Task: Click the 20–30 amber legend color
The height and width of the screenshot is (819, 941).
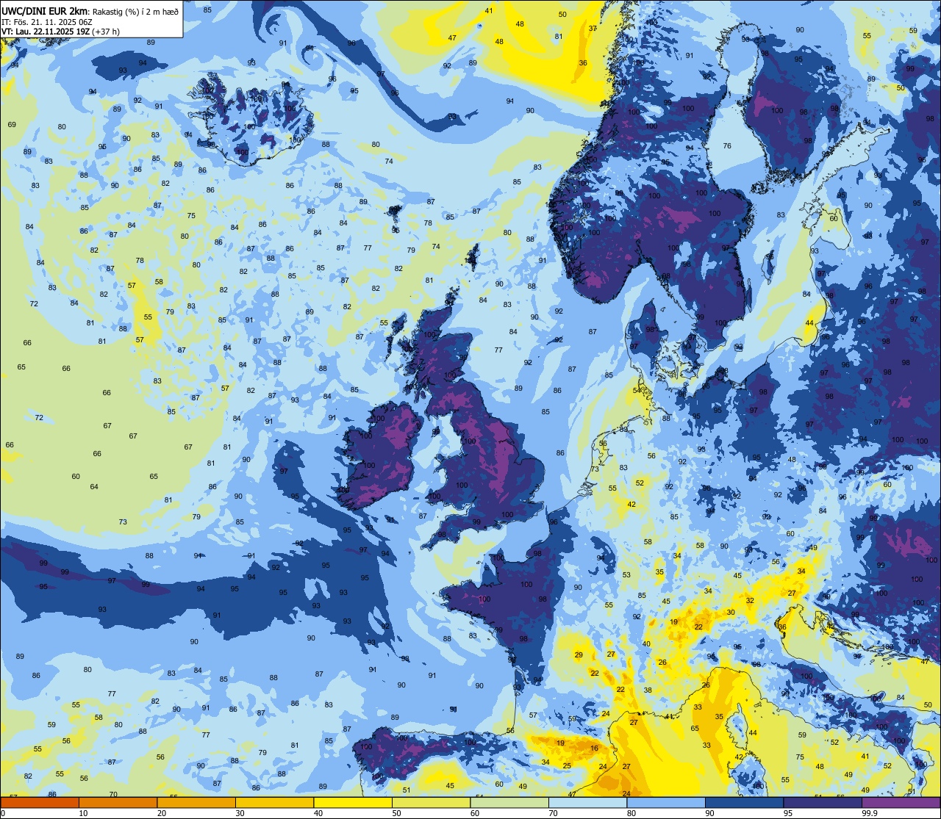Action: point(196,803)
